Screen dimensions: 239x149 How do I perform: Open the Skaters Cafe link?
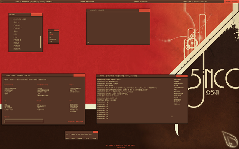(43, 96)
